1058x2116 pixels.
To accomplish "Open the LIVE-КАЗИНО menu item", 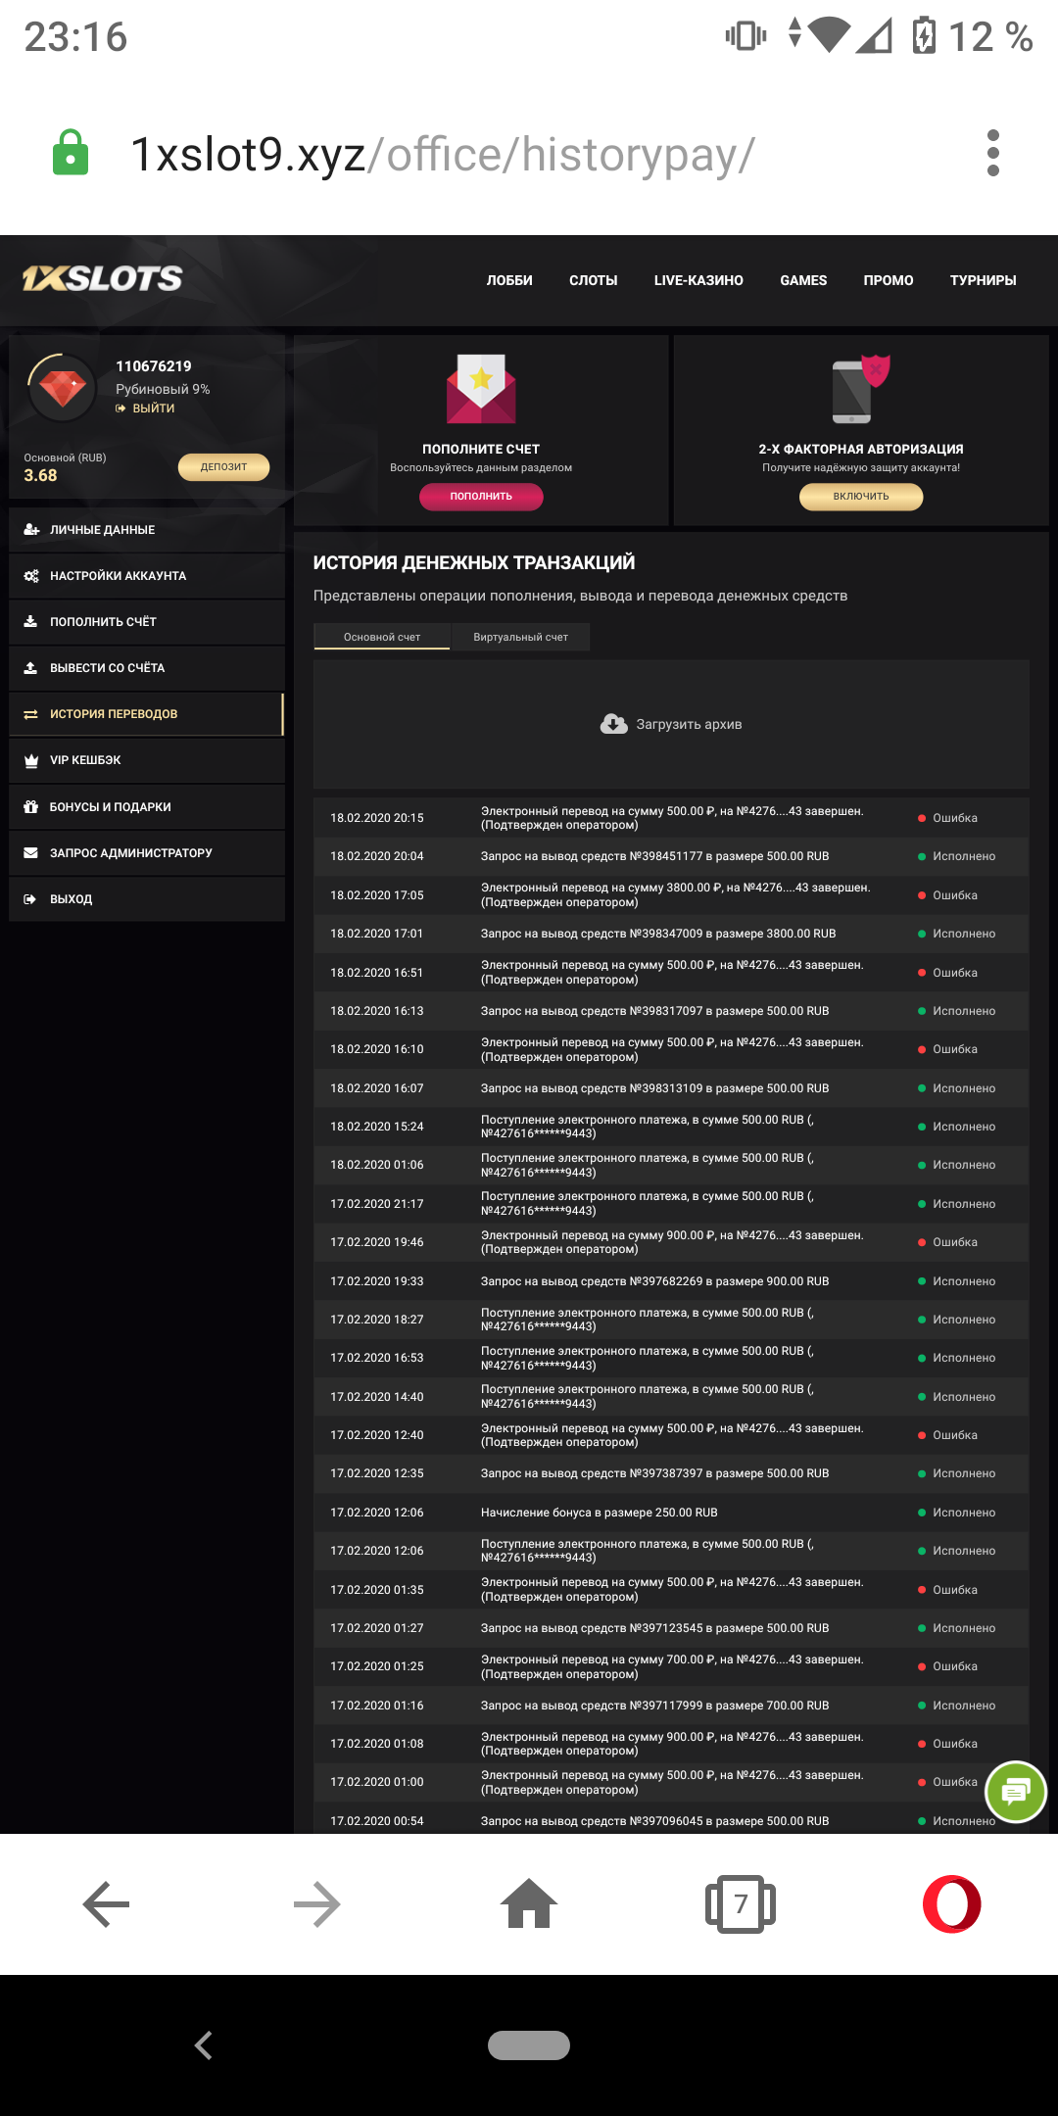I will coord(698,280).
